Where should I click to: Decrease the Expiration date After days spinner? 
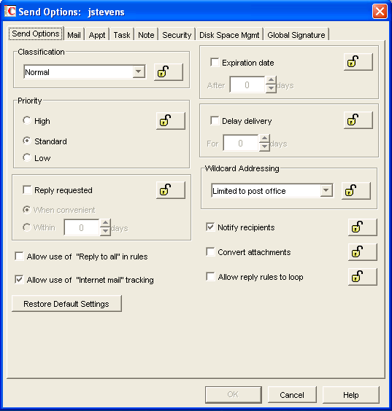coord(271,88)
